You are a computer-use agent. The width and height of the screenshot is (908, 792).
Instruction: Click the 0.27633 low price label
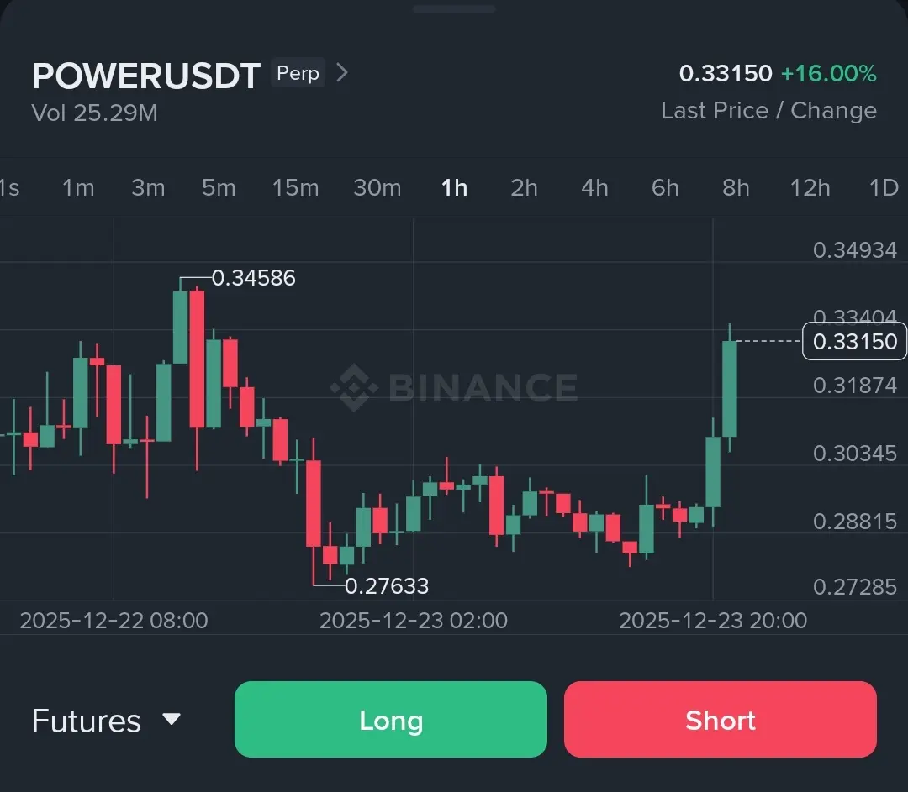(x=387, y=586)
